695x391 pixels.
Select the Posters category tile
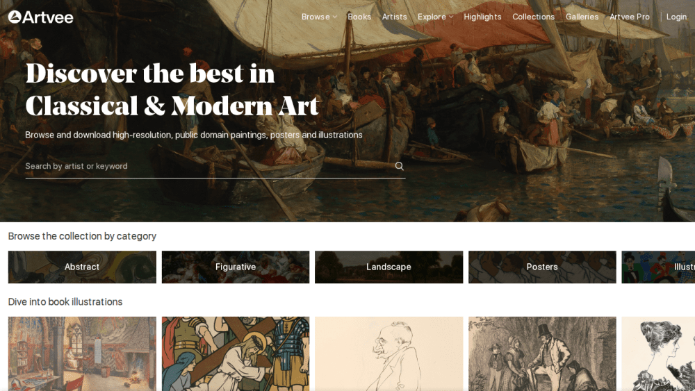click(542, 267)
